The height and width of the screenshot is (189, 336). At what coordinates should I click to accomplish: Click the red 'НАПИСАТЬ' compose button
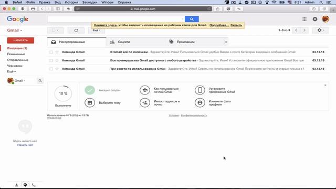20,40
